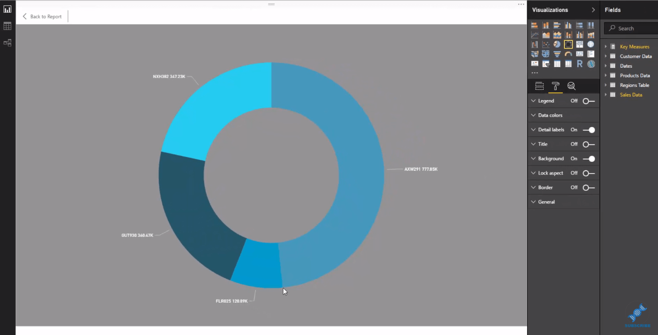
Task: Expand the Sales Data table
Action: pos(606,95)
